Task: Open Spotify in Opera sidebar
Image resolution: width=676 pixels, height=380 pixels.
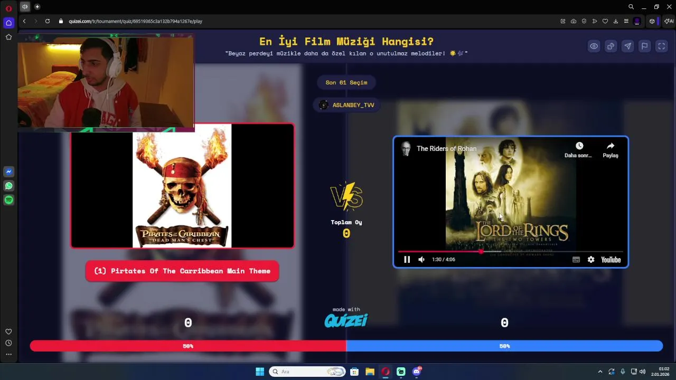Action: (x=8, y=200)
